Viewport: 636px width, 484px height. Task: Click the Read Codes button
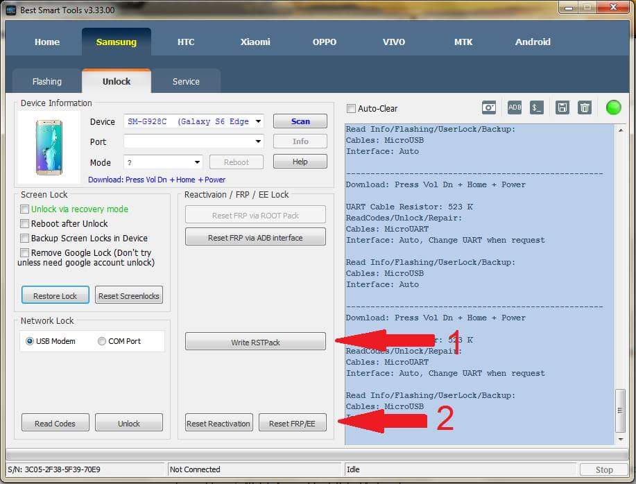tap(55, 422)
